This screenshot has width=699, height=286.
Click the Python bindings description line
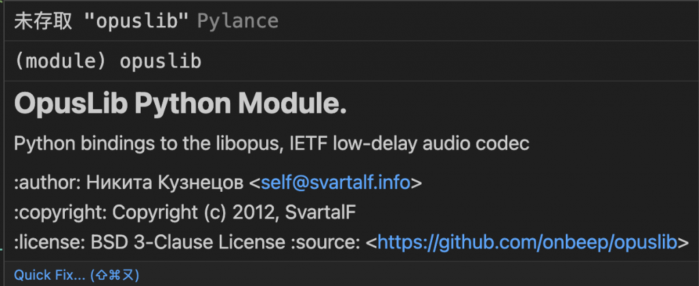(x=272, y=143)
